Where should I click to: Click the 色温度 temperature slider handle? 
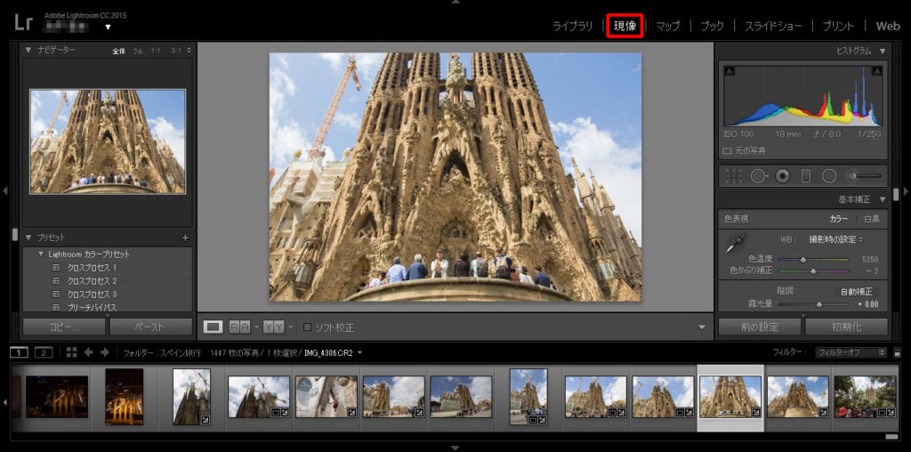(803, 259)
